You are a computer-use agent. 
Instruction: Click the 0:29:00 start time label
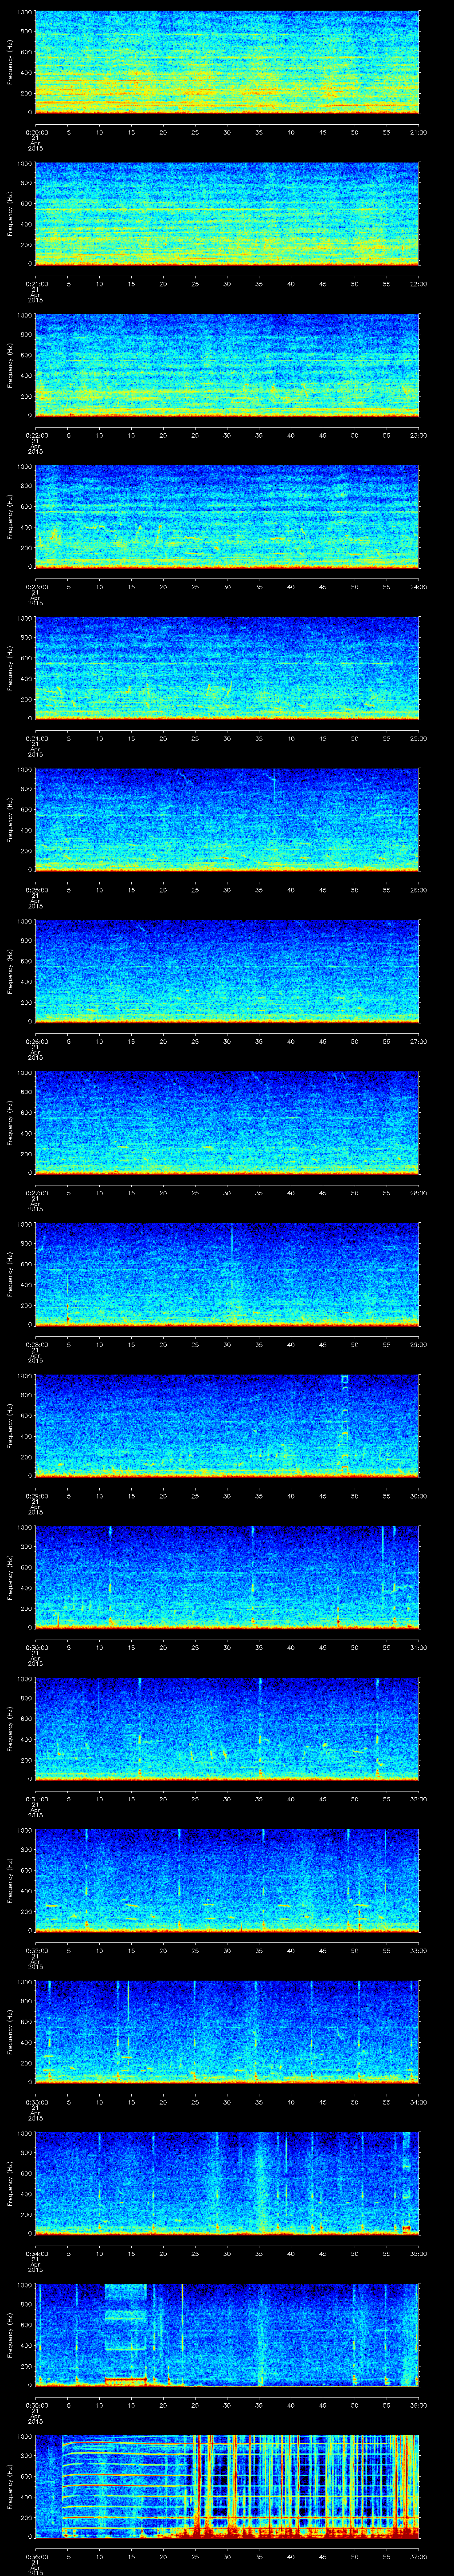click(x=36, y=1495)
